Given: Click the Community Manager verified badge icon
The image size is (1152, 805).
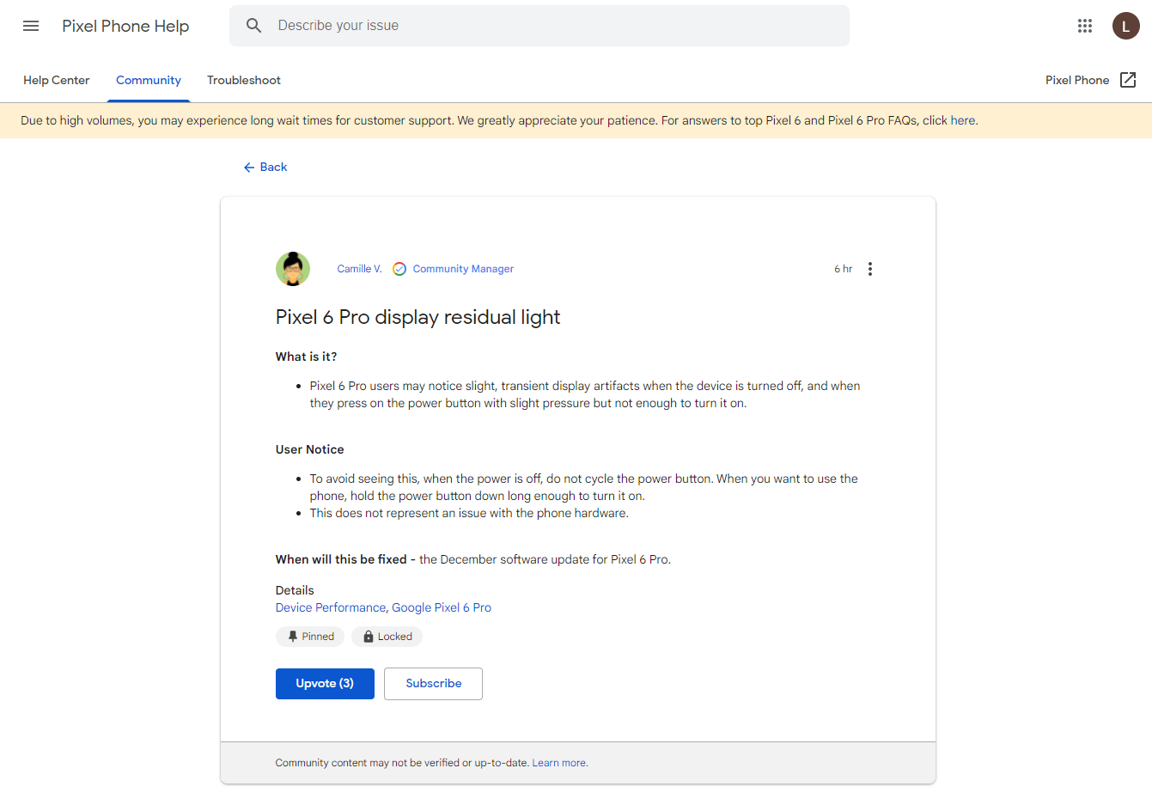Looking at the screenshot, I should (399, 269).
